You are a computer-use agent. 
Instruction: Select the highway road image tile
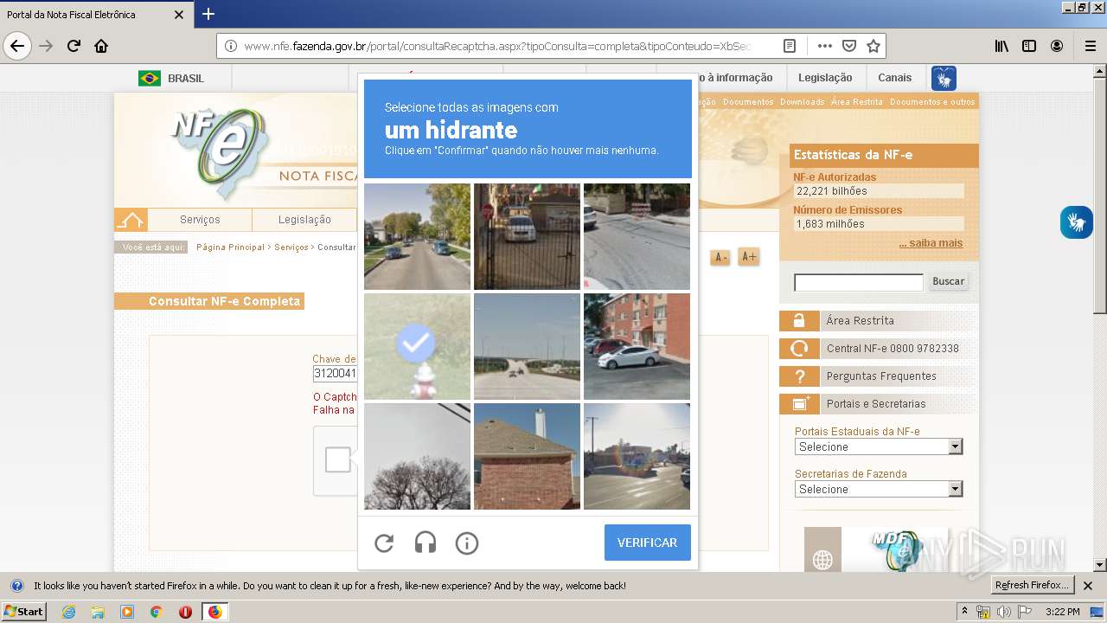pyautogui.click(x=527, y=346)
